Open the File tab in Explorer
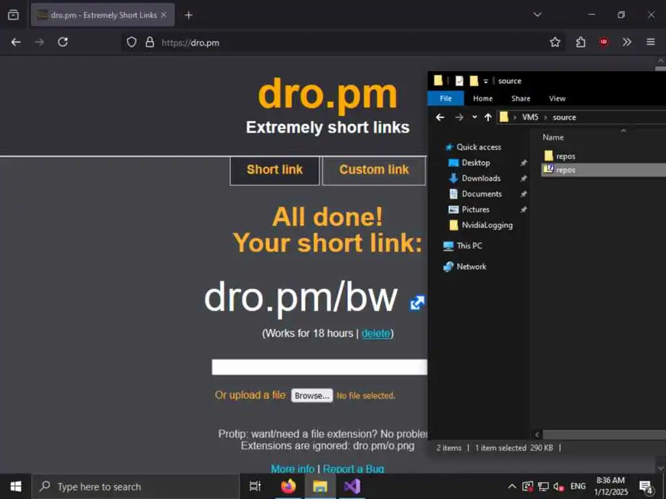Viewport: 666px width, 499px height. click(x=446, y=99)
